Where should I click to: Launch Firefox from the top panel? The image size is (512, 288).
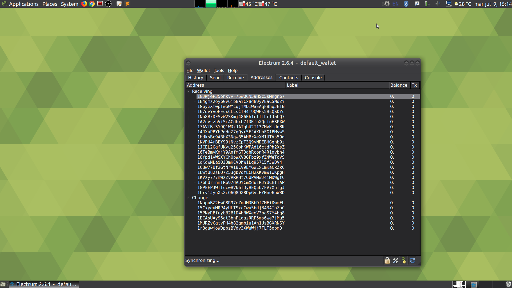(x=84, y=4)
